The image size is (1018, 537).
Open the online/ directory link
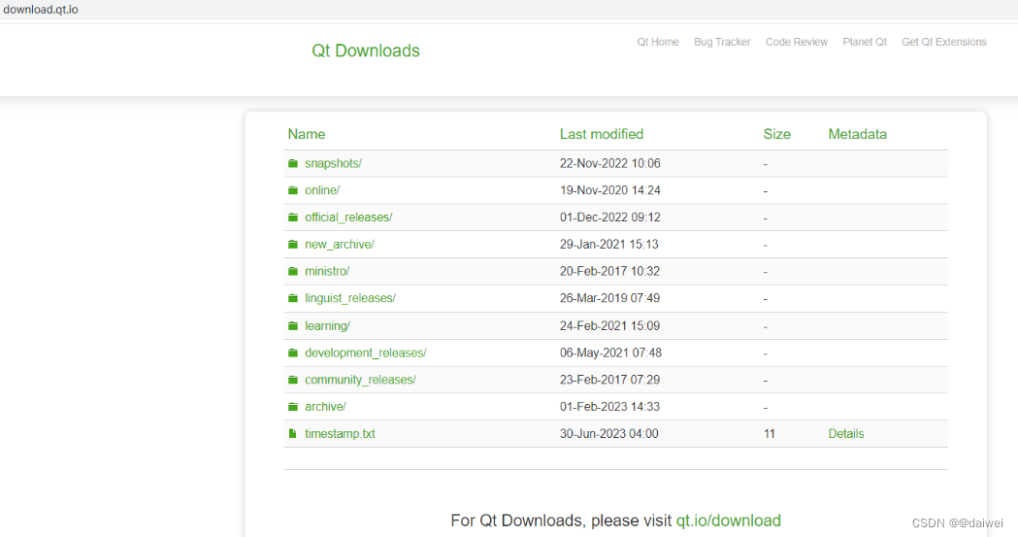tap(322, 190)
